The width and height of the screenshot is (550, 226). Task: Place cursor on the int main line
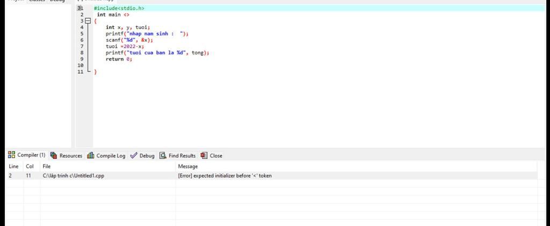click(x=113, y=14)
